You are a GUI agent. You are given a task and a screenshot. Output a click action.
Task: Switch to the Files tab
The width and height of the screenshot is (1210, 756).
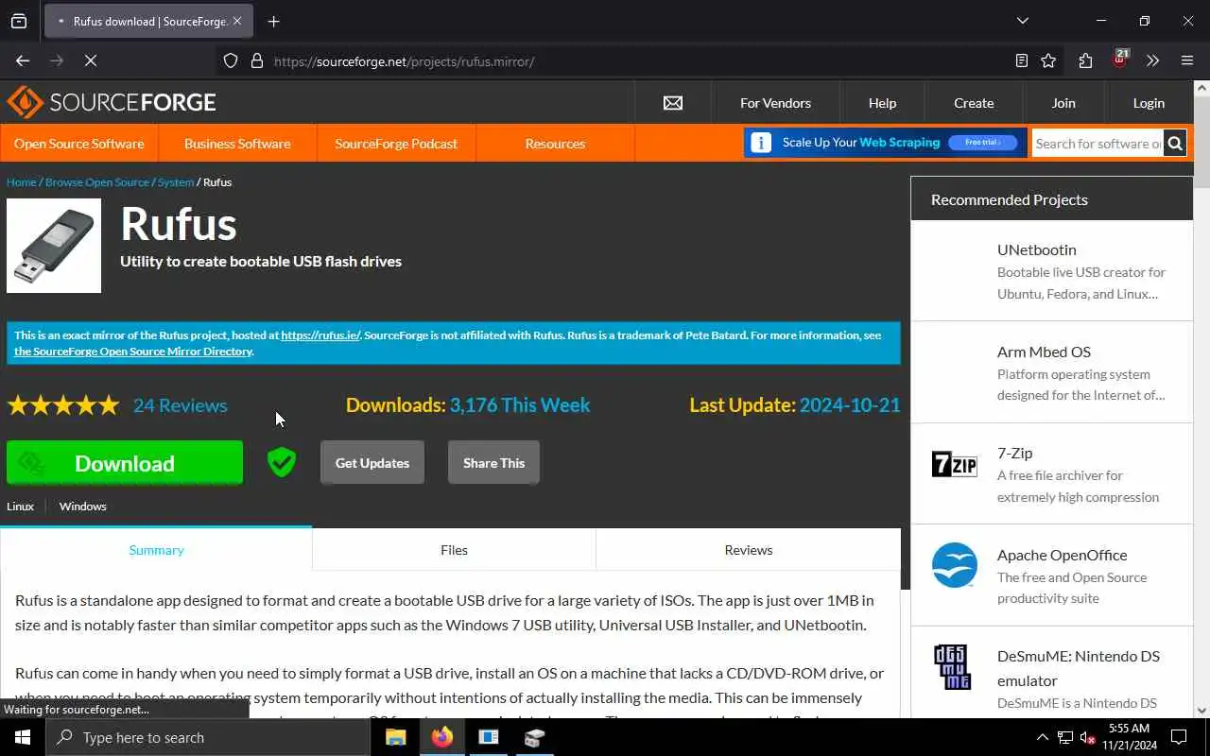click(x=454, y=549)
